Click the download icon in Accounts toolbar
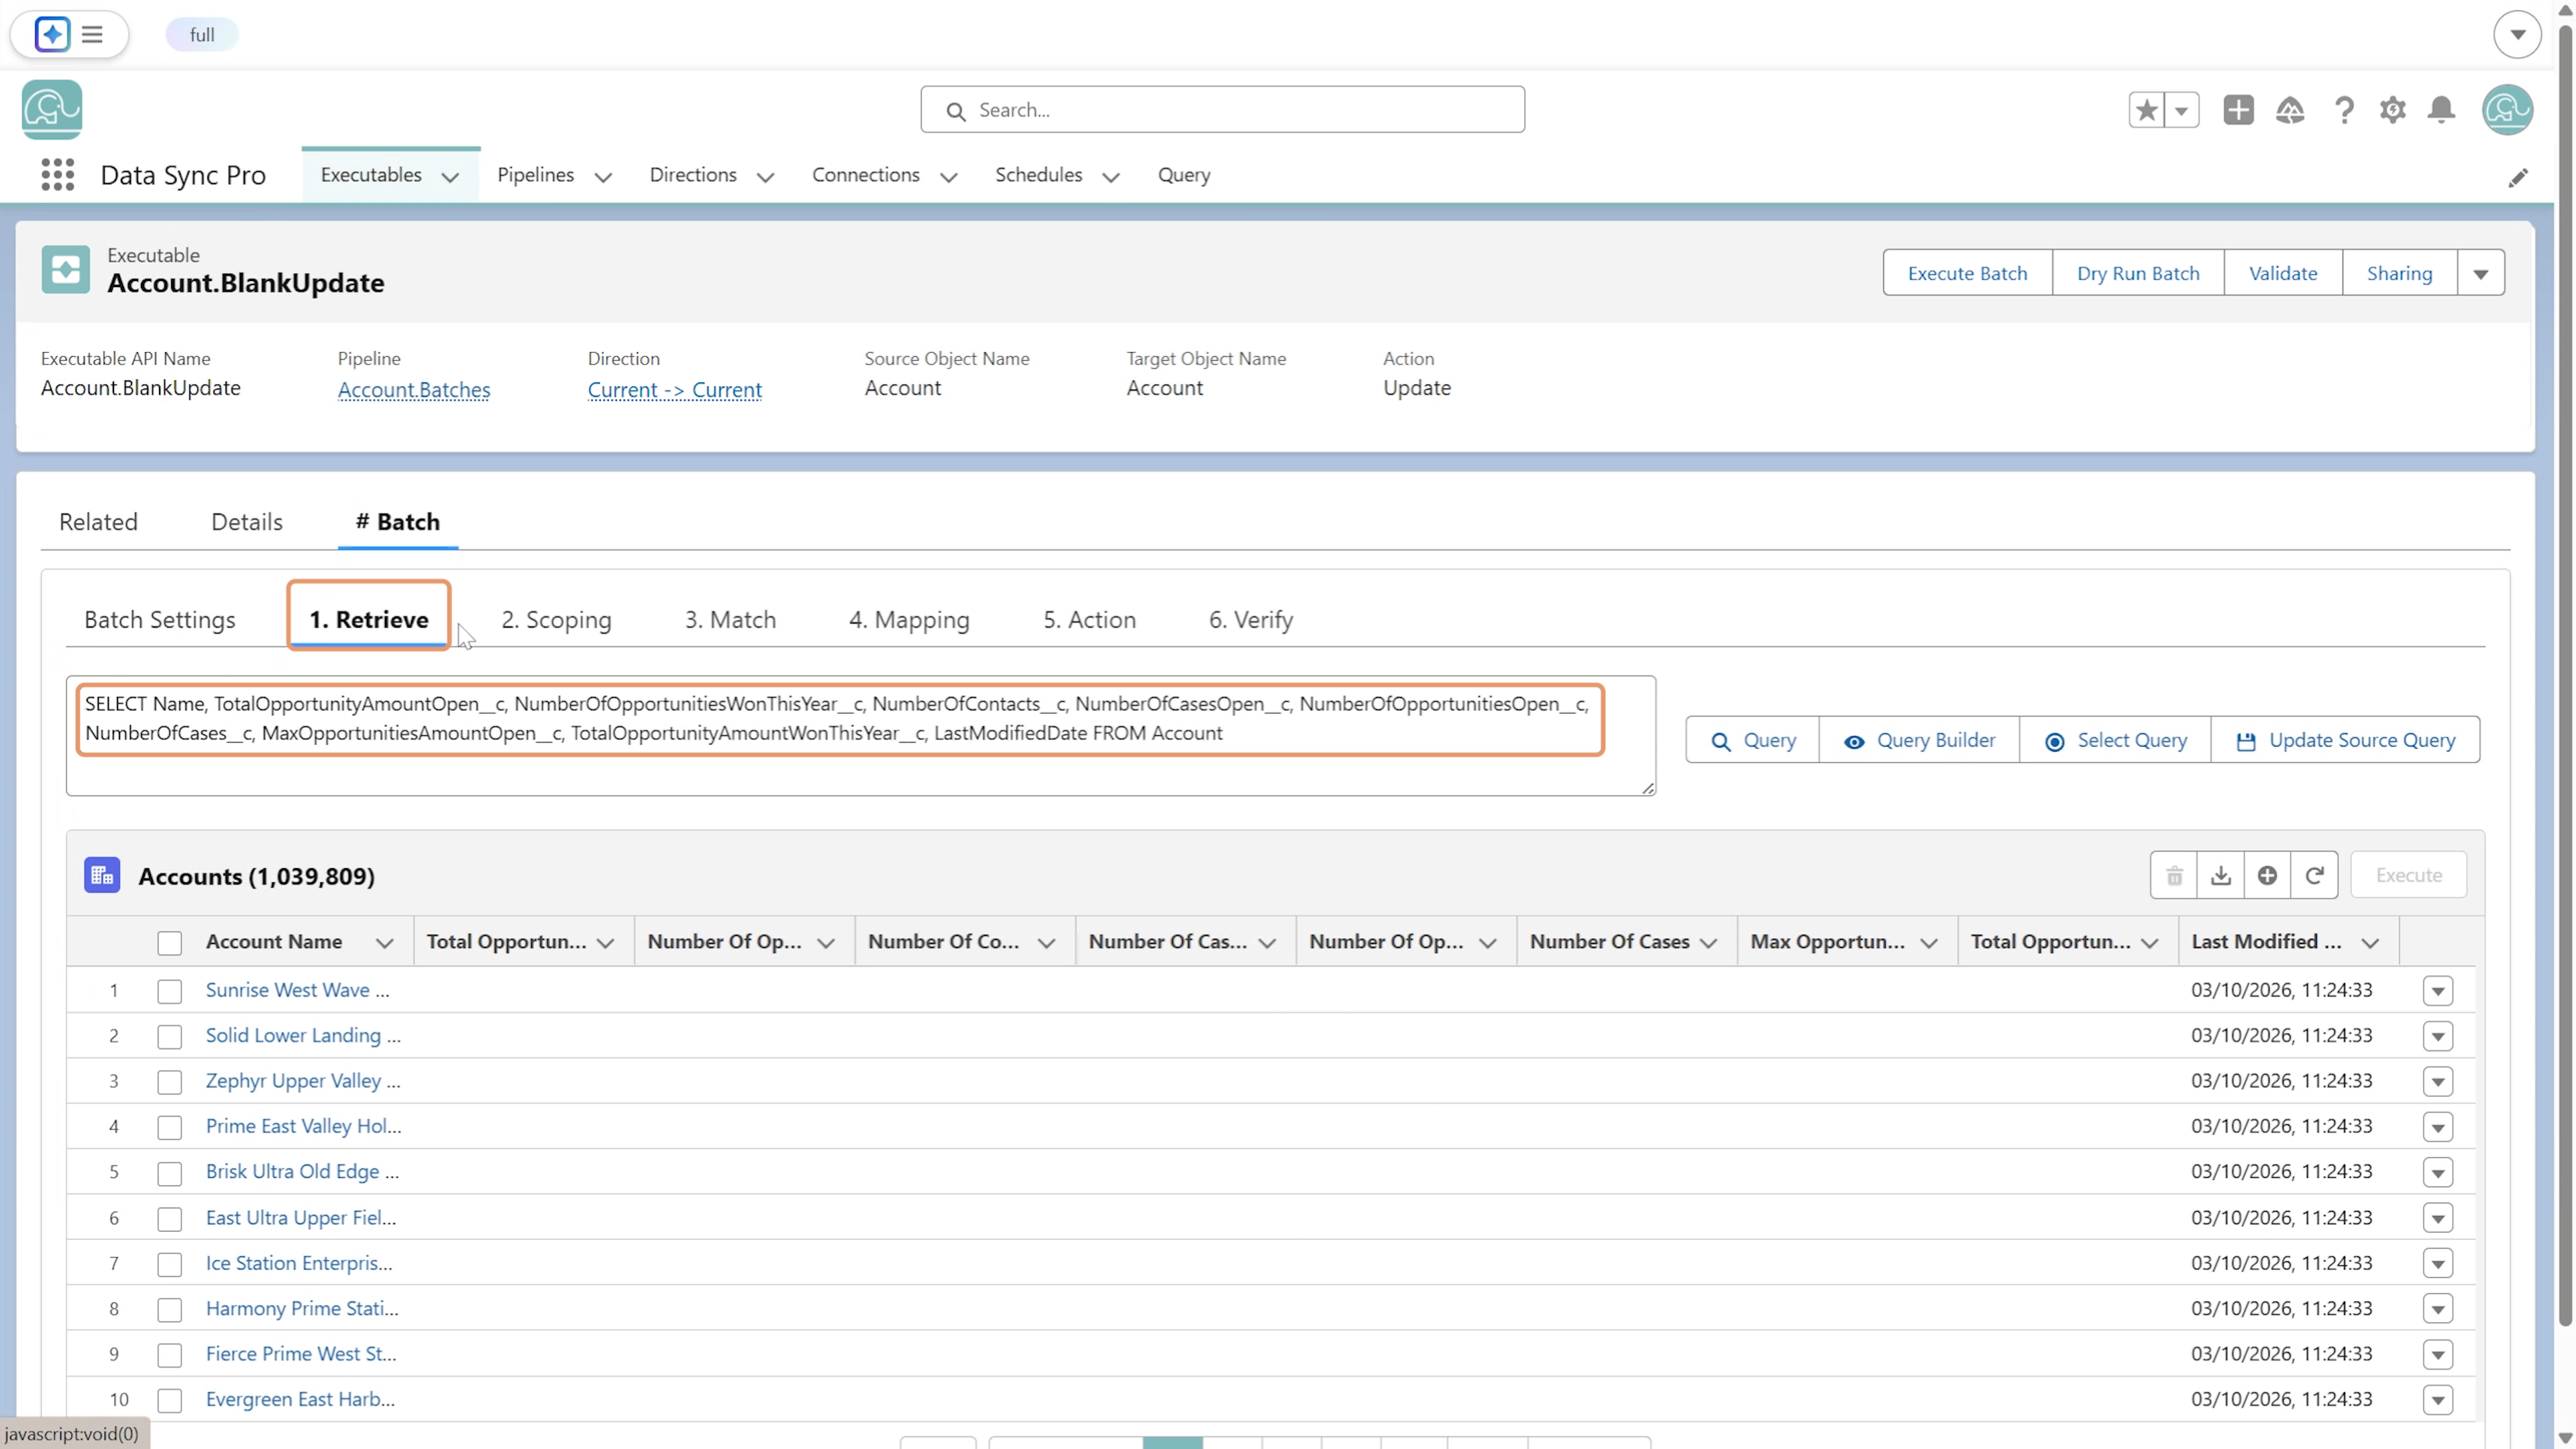The height and width of the screenshot is (1449, 2576). [x=2220, y=875]
